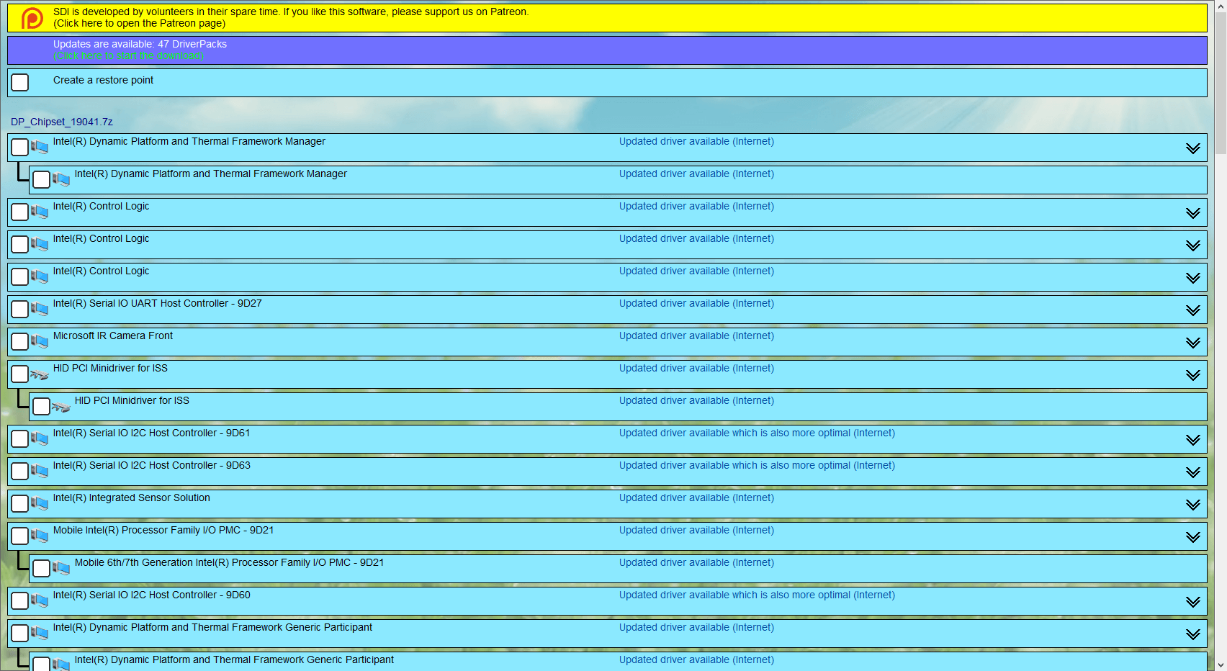Click icon of top-level HID PCI Minidriver row

point(40,374)
